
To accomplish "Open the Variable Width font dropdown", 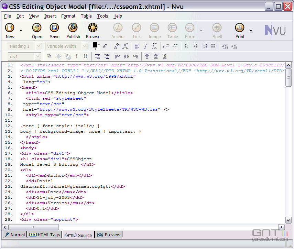I will [x=67, y=46].
